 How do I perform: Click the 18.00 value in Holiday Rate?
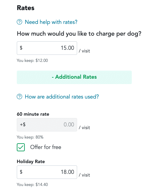(x=67, y=172)
